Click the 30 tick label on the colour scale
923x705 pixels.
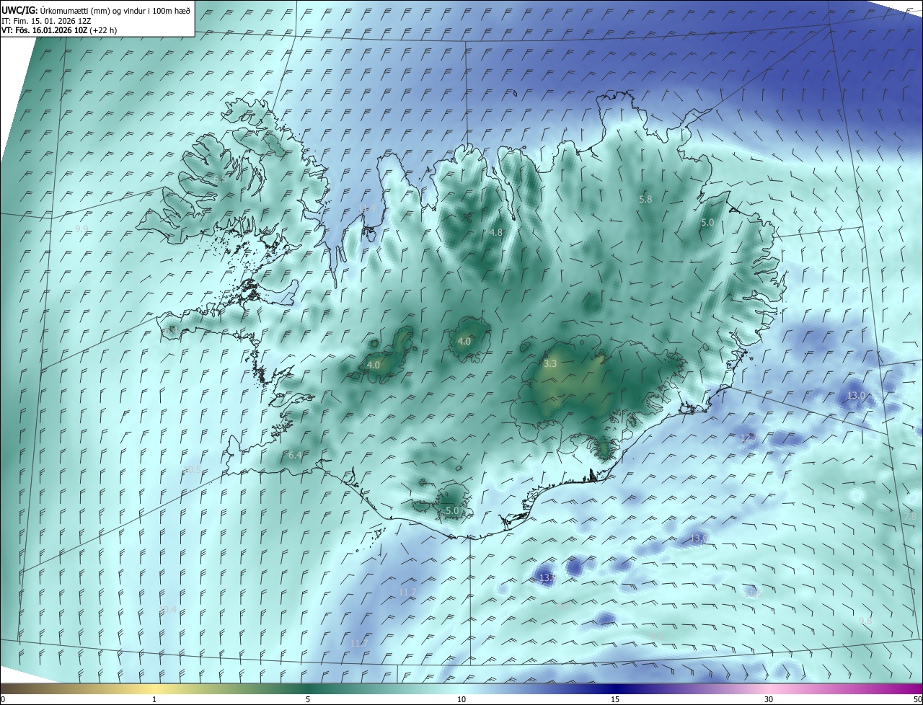769,699
